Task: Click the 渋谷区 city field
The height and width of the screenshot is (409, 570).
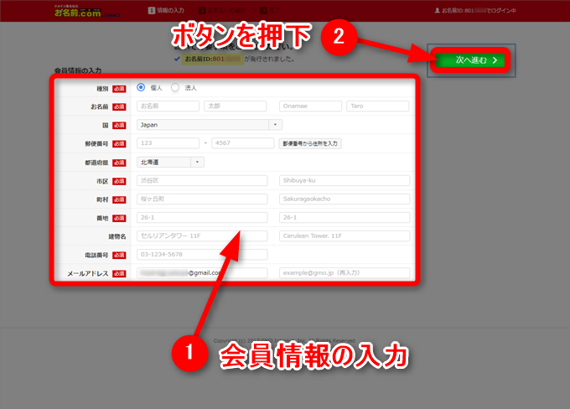Action: coord(202,181)
